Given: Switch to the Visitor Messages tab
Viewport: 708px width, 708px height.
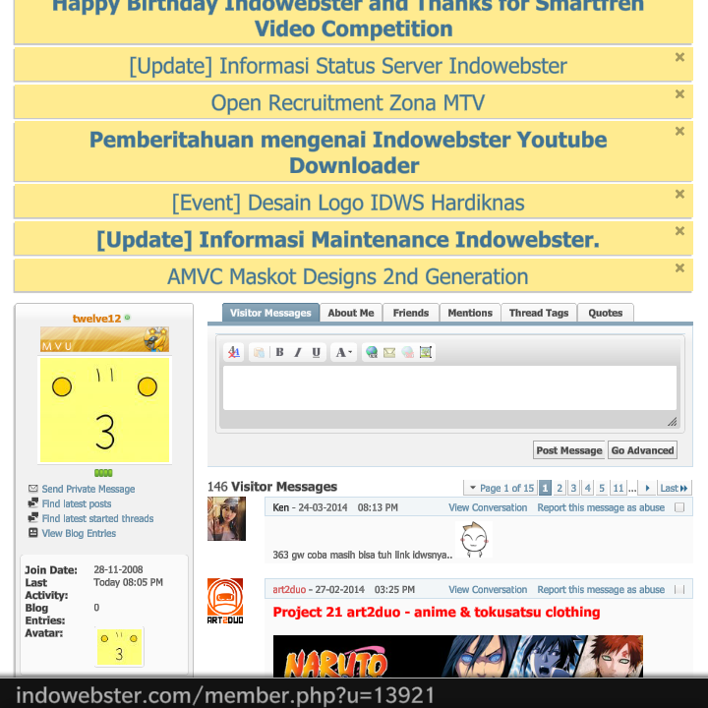Looking at the screenshot, I should pyautogui.click(x=270, y=313).
